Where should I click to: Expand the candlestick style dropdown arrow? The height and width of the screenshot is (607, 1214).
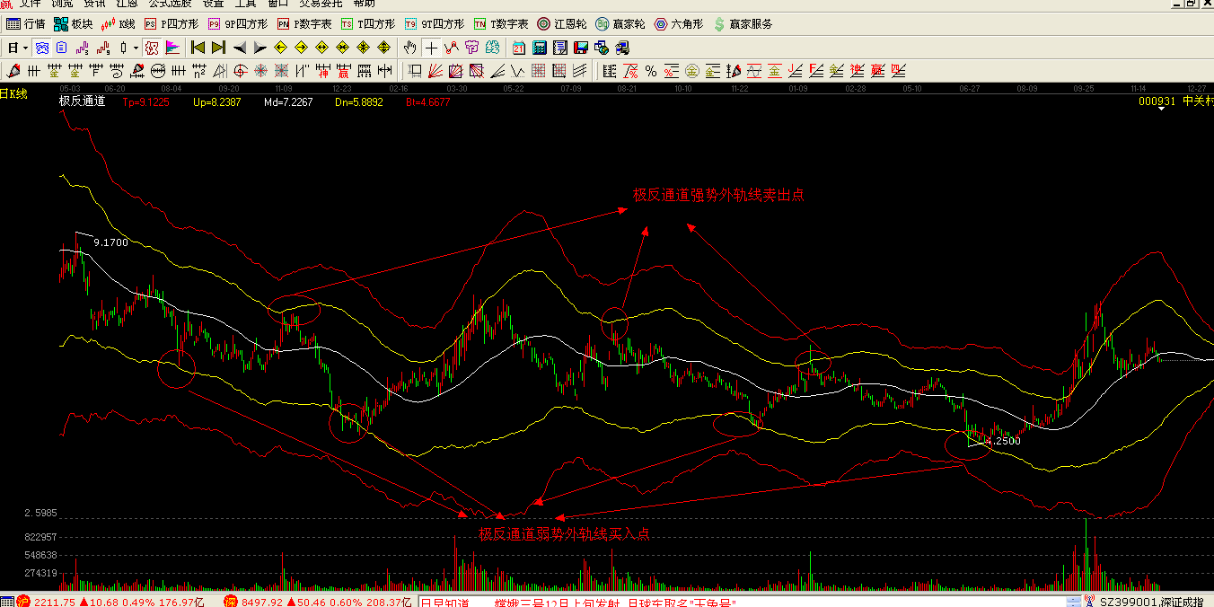136,48
